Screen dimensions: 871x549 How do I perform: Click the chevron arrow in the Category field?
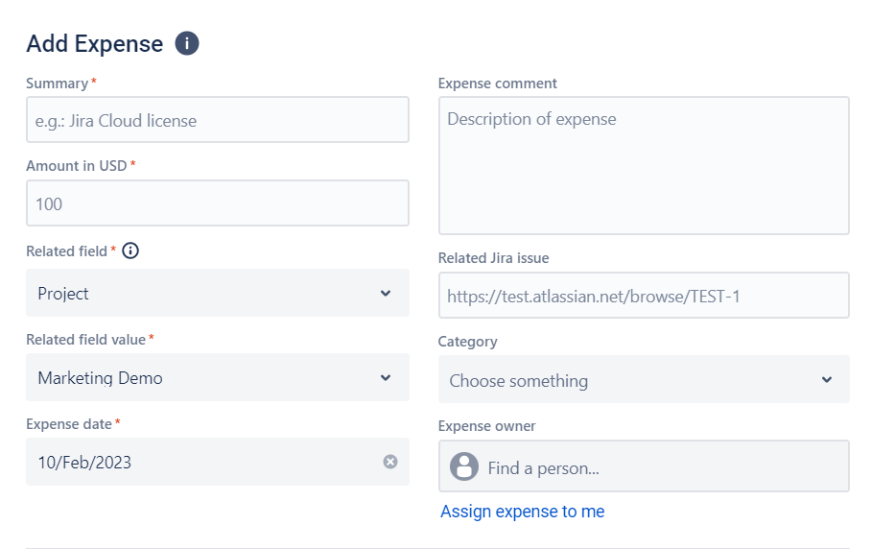pyautogui.click(x=827, y=380)
